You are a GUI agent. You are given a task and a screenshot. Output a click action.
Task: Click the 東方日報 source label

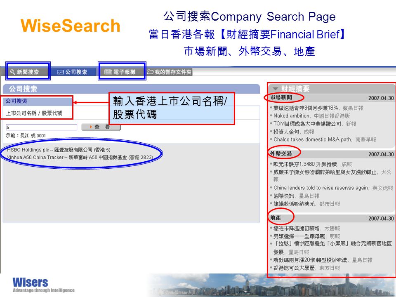(x=330, y=268)
